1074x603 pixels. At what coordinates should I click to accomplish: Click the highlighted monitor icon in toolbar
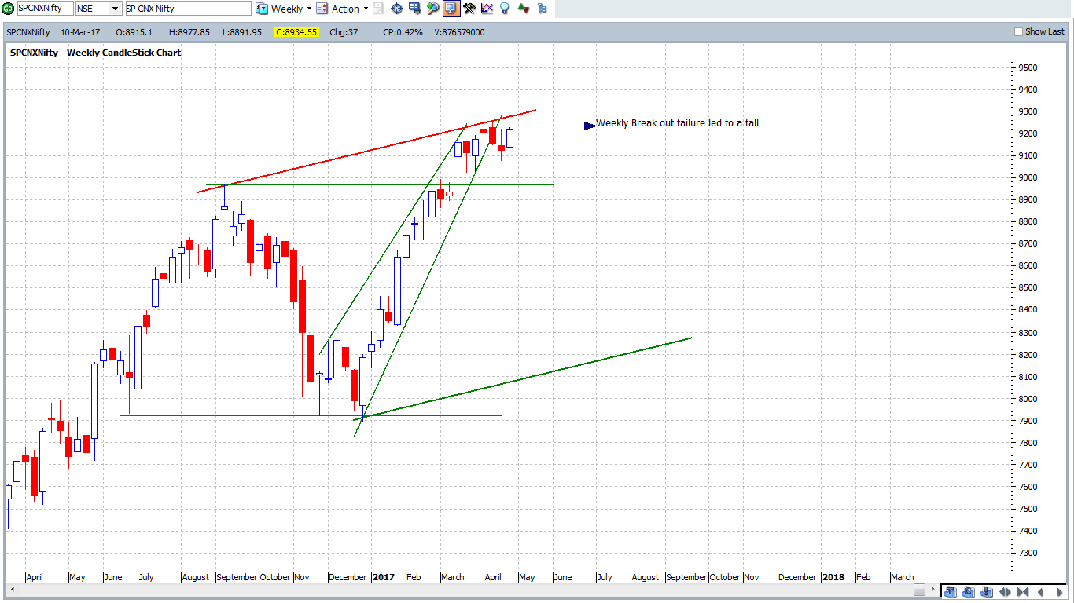coord(451,9)
